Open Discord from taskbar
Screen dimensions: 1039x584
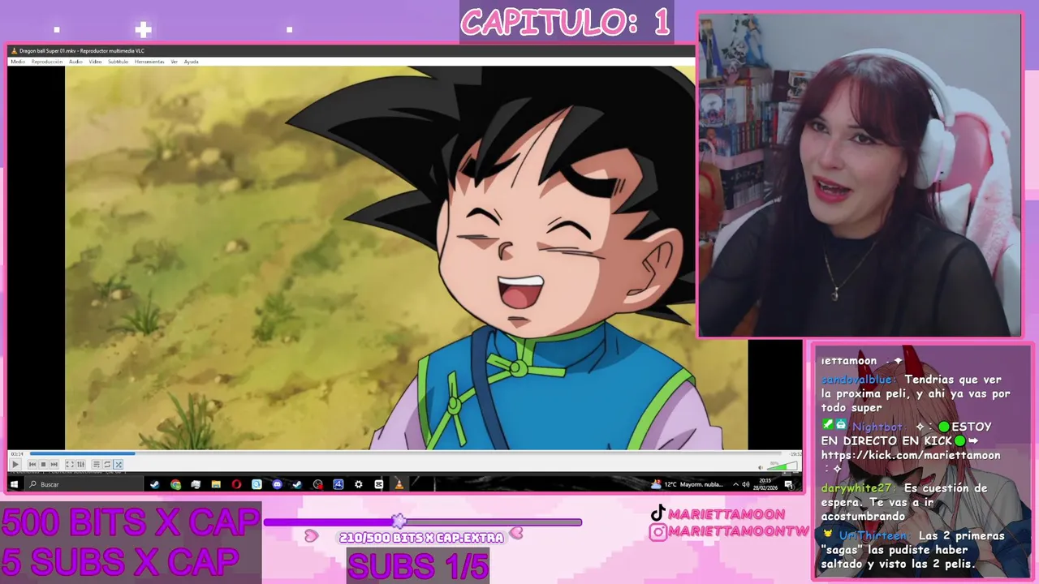277,484
